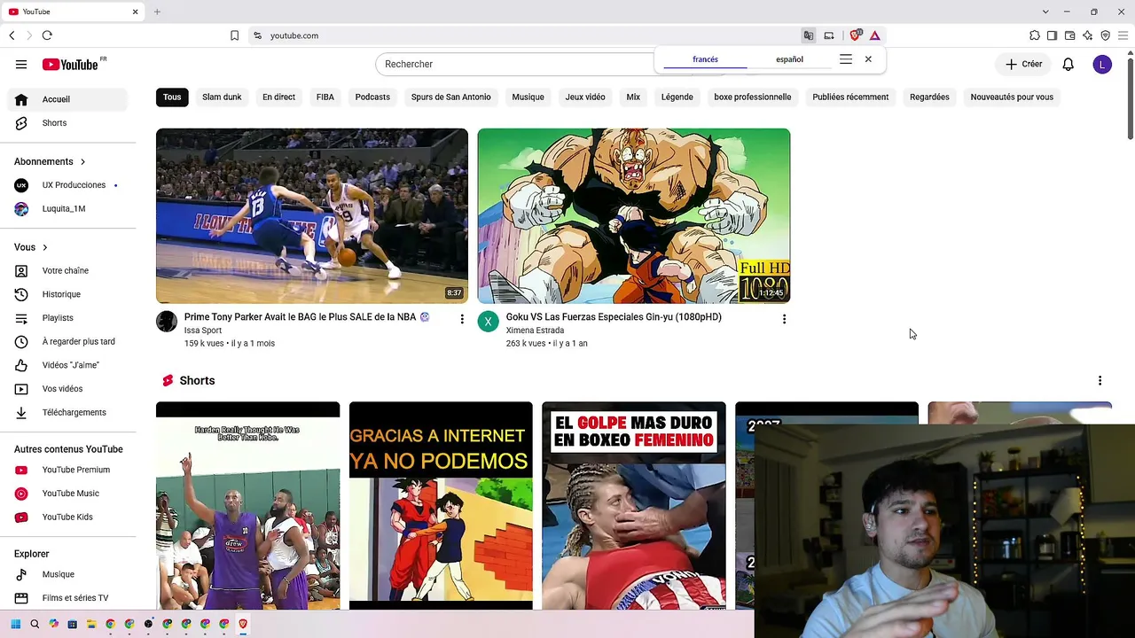The height and width of the screenshot is (638, 1135).
Task: Open the account avatar menu
Action: [1102, 64]
